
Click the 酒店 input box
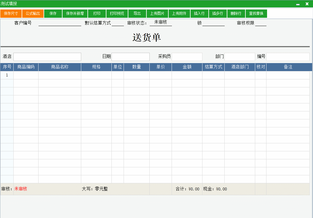47,57
